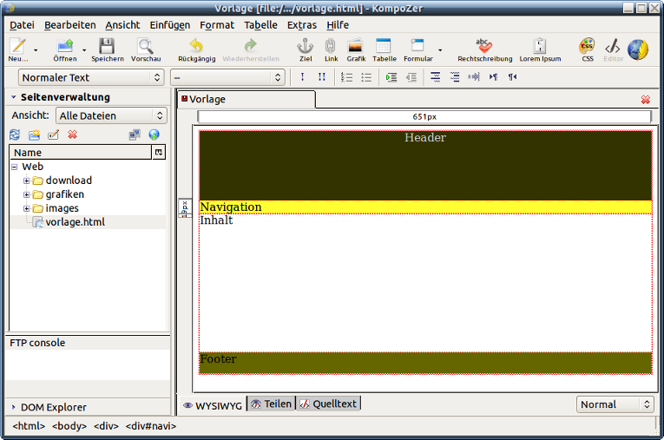
Task: Create a new folder in site manager
Action: [x=34, y=135]
